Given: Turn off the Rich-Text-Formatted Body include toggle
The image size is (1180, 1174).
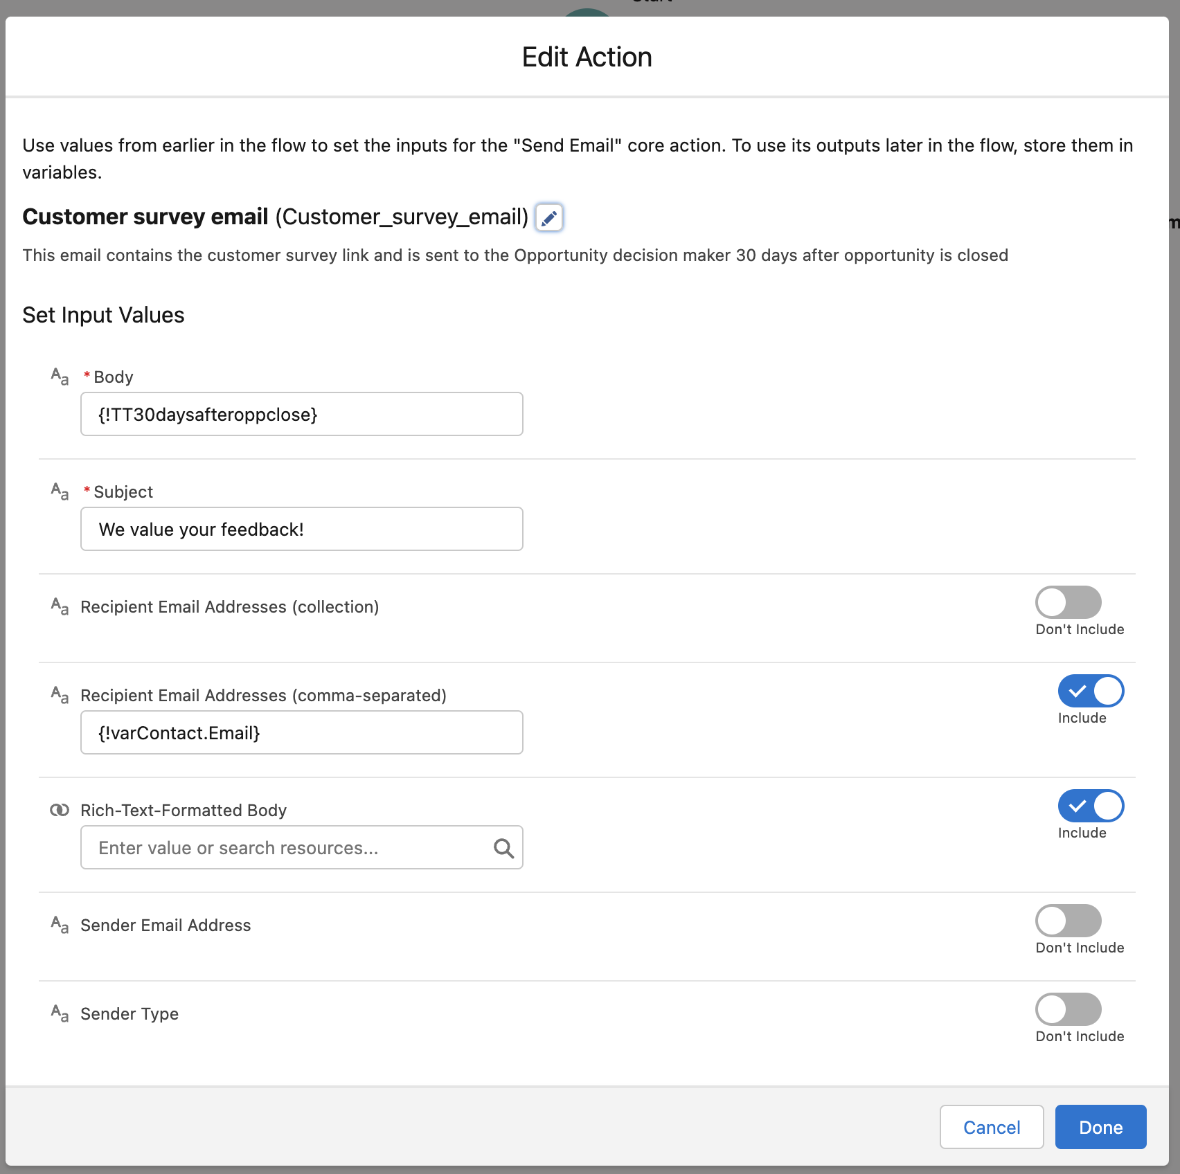Looking at the screenshot, I should point(1091,806).
